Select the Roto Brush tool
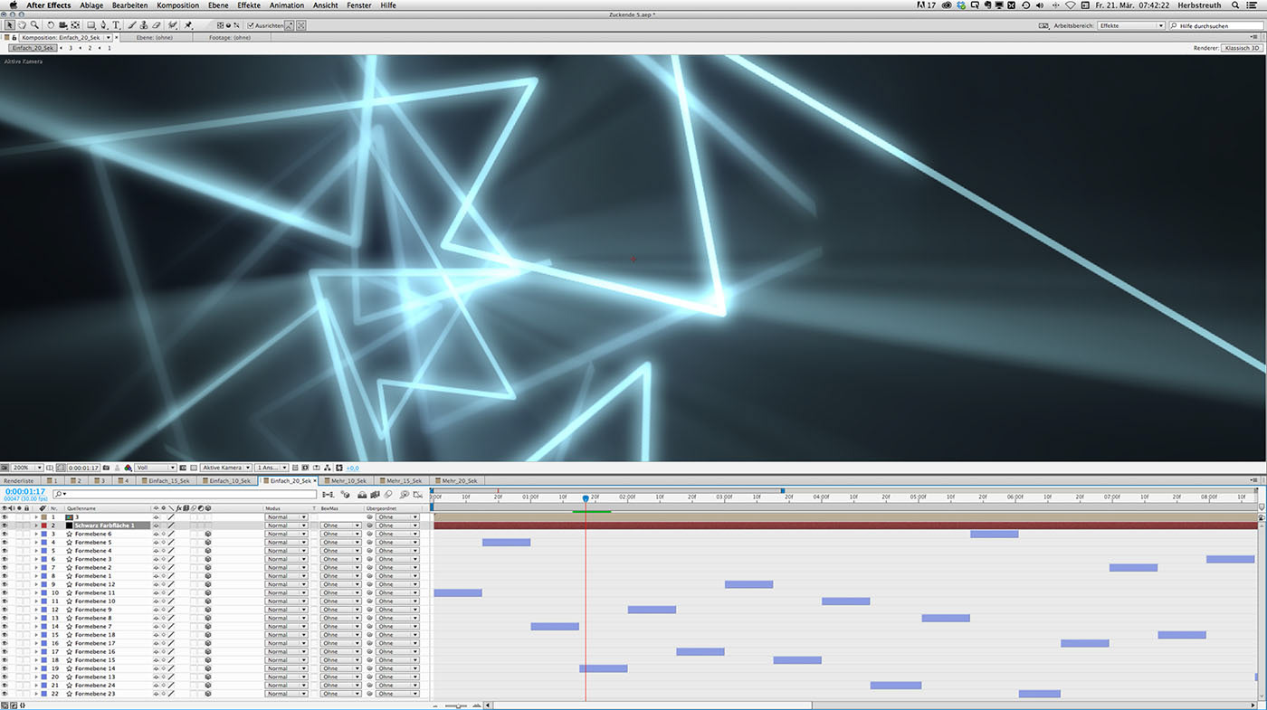This screenshot has width=1267, height=710. 172,25
